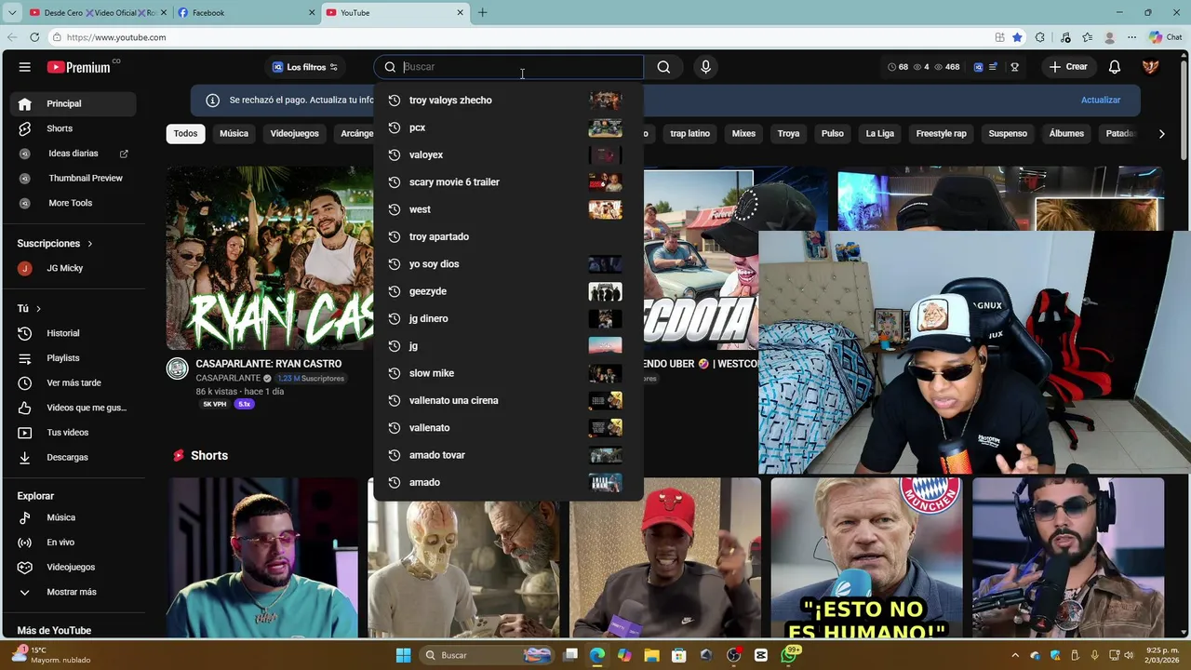Open CASAPARLANTE: RYAN CASTRO video title
This screenshot has height=670, width=1191.
click(268, 364)
